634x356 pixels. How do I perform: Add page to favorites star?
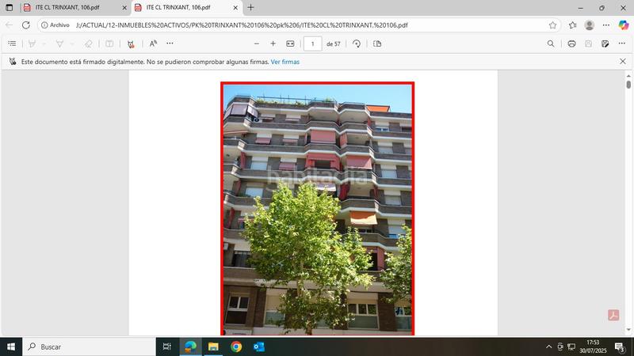[x=552, y=25]
